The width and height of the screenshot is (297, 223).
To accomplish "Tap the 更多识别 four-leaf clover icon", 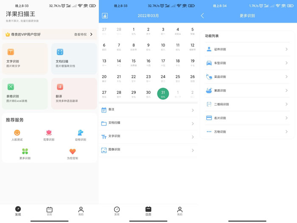I will point(25,151).
